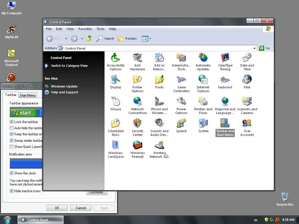Select Printers and Faxes icon
This screenshot has width=299, height=224.
[x=203, y=101]
